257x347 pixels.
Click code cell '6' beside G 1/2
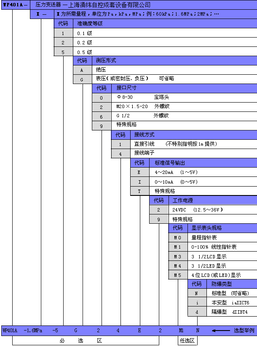click(102, 117)
